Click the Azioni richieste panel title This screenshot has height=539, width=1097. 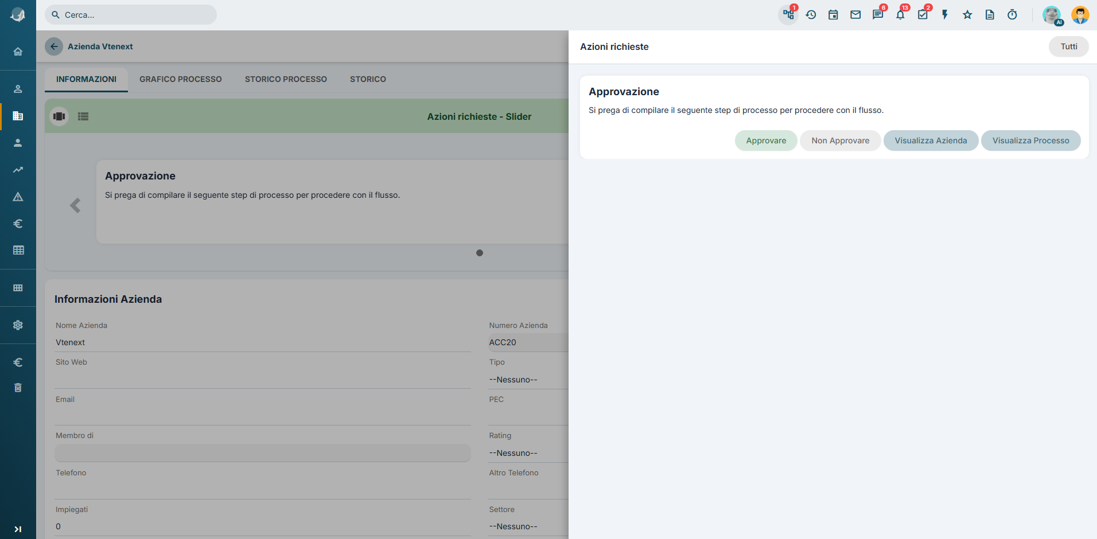pos(614,47)
